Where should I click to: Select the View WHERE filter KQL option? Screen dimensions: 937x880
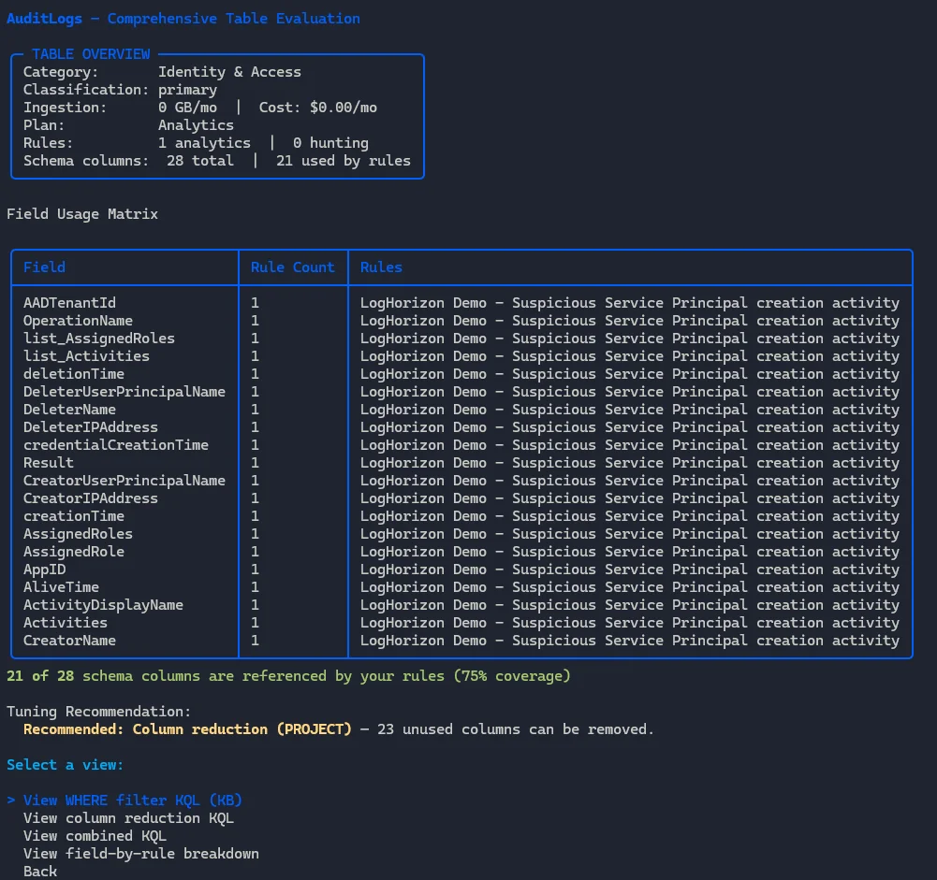pos(133,801)
